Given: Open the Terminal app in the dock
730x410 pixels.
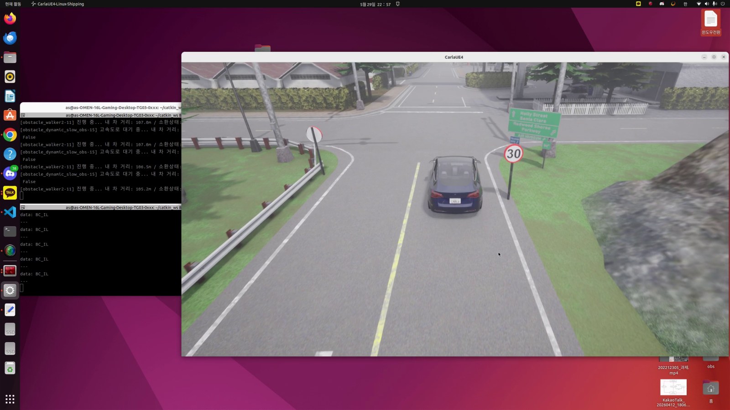Looking at the screenshot, I should coord(10,231).
